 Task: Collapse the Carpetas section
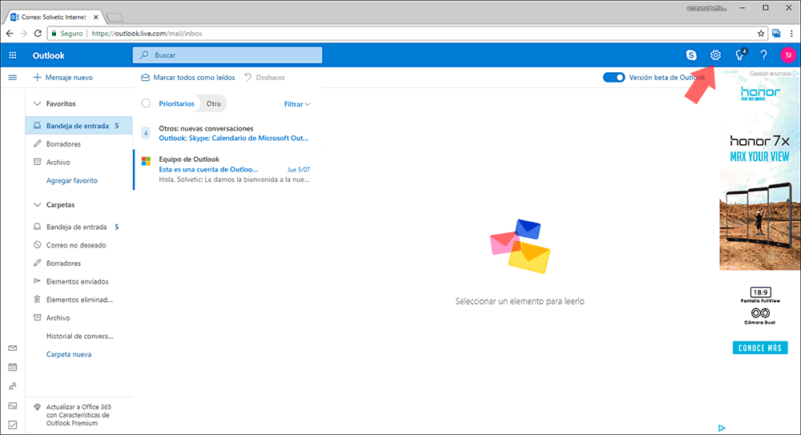click(x=37, y=205)
